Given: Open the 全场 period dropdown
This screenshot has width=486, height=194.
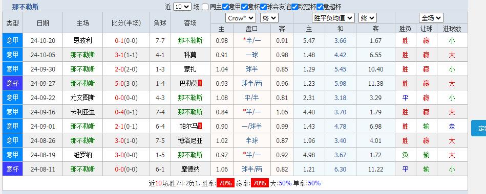Looking at the screenshot, I should pos(431,18).
